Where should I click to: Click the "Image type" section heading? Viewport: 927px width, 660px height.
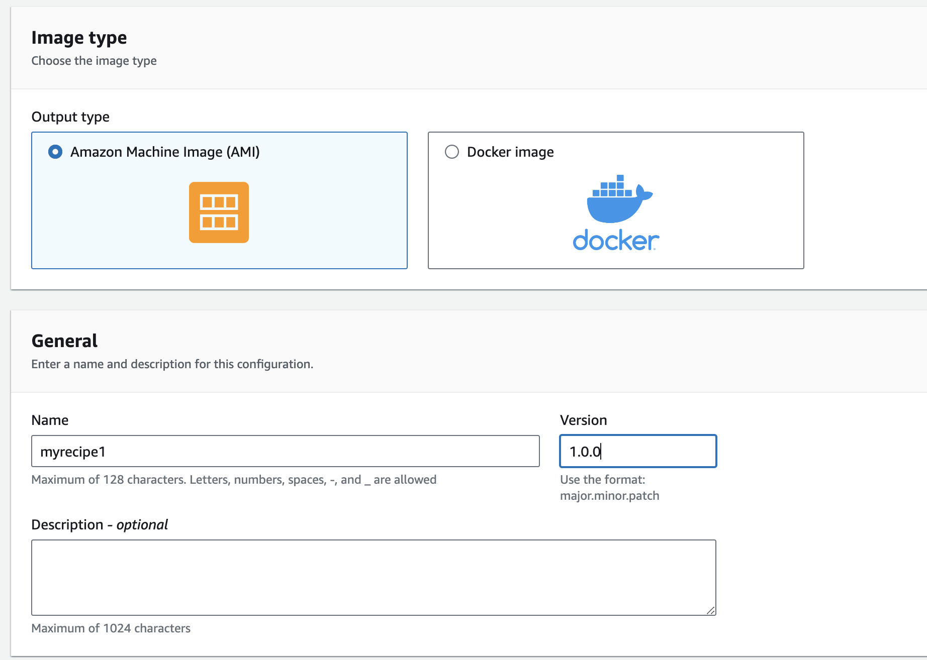(x=79, y=38)
